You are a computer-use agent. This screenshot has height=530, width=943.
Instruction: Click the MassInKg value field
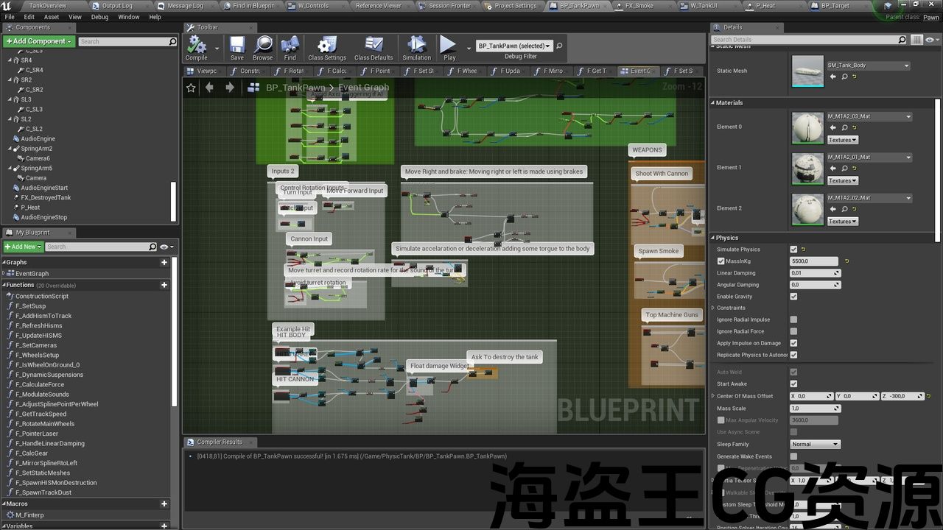pyautogui.click(x=814, y=261)
